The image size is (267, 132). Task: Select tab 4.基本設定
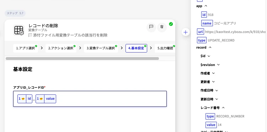[136, 48]
